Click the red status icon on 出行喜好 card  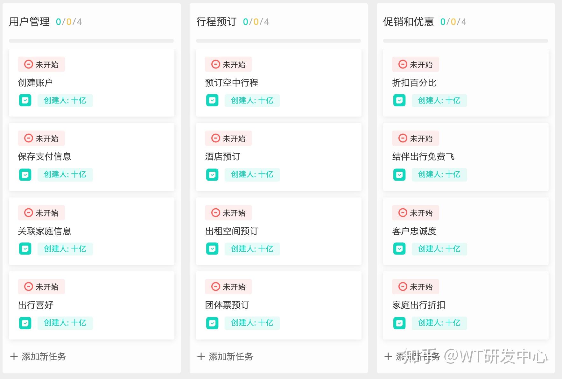[29, 287]
